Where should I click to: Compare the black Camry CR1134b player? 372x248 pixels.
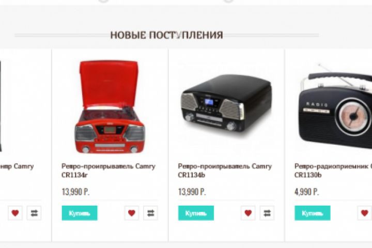pos(267,213)
